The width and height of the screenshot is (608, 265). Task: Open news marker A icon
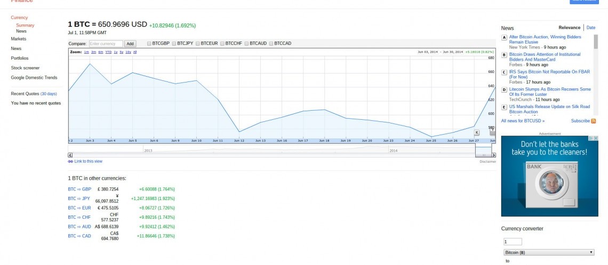click(504, 38)
